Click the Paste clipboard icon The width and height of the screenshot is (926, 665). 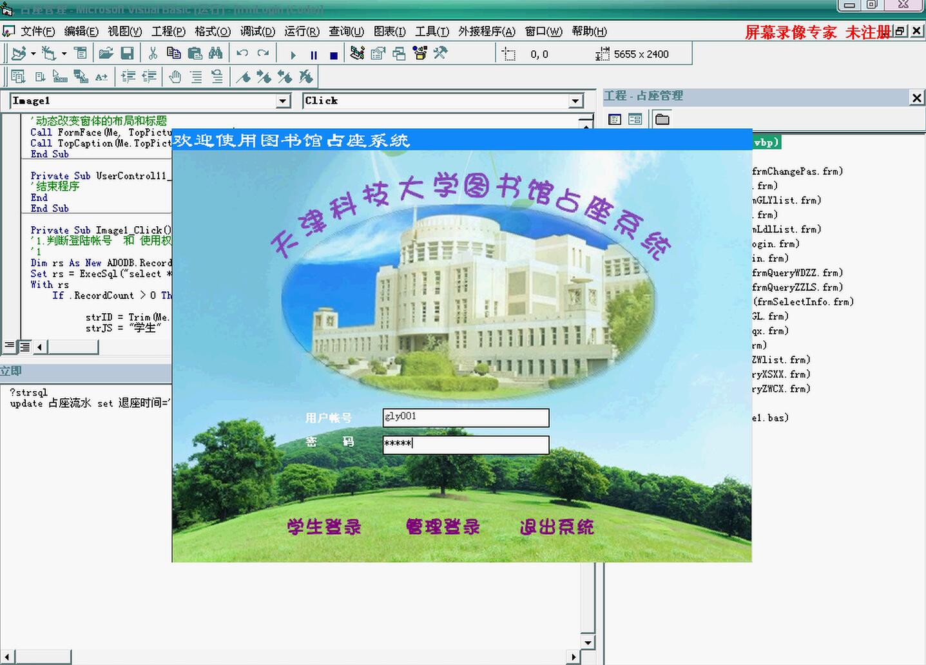(195, 54)
